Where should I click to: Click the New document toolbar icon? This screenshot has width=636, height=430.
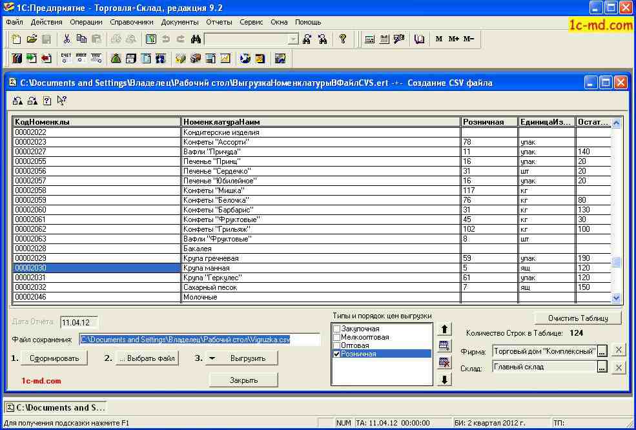click(x=17, y=39)
